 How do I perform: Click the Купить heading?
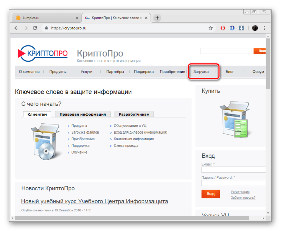tap(211, 91)
